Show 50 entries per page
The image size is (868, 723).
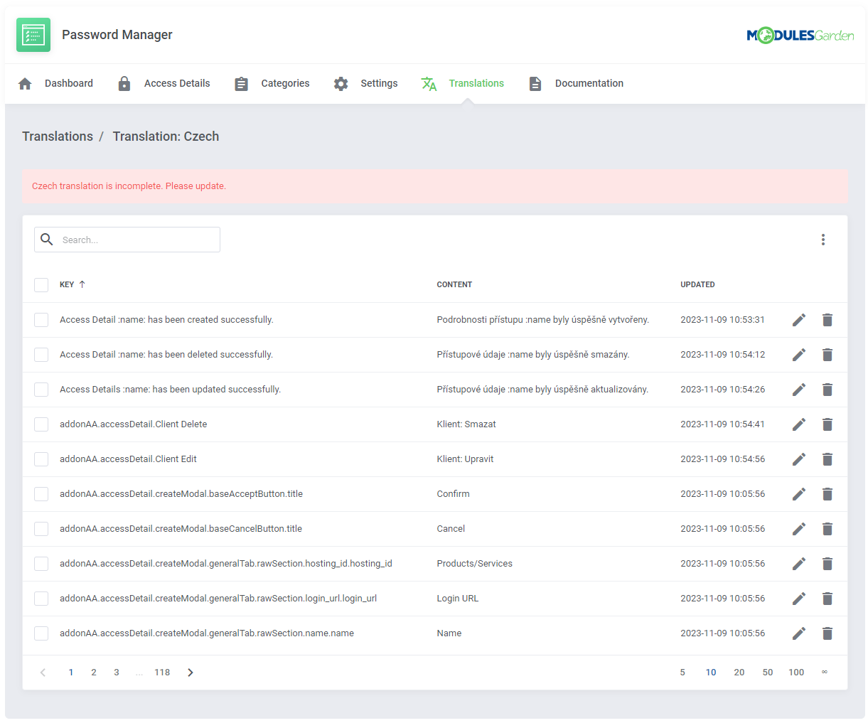coord(768,673)
